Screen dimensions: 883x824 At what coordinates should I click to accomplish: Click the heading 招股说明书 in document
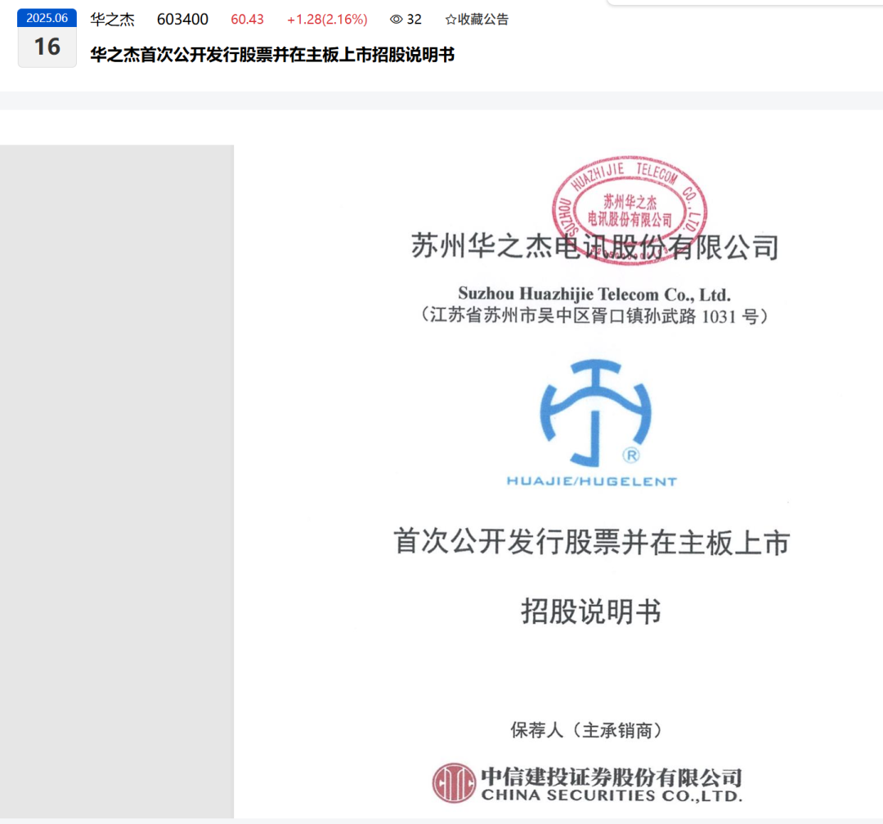click(x=591, y=611)
